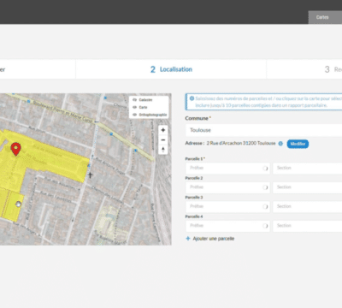
Task: Zoom out on the map
Action: coord(163,139)
